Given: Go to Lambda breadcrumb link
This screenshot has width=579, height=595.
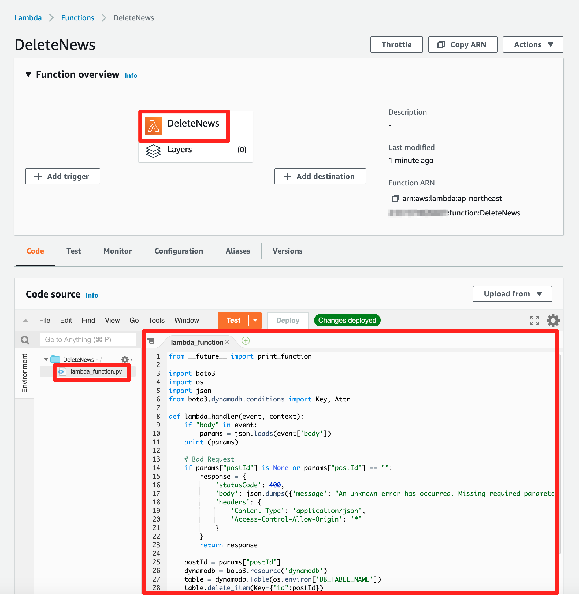Looking at the screenshot, I should coord(28,18).
